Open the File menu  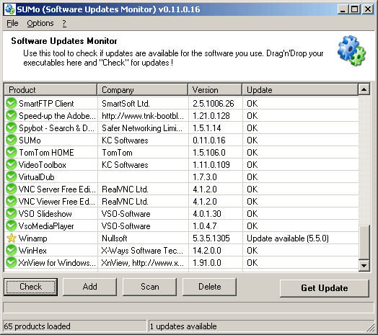click(x=12, y=23)
